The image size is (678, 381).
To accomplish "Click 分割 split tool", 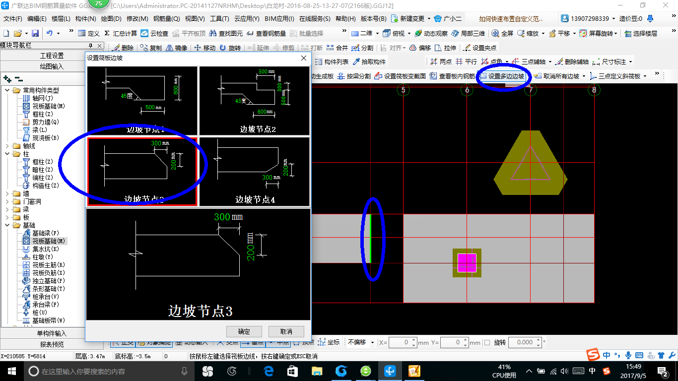I will (362, 48).
